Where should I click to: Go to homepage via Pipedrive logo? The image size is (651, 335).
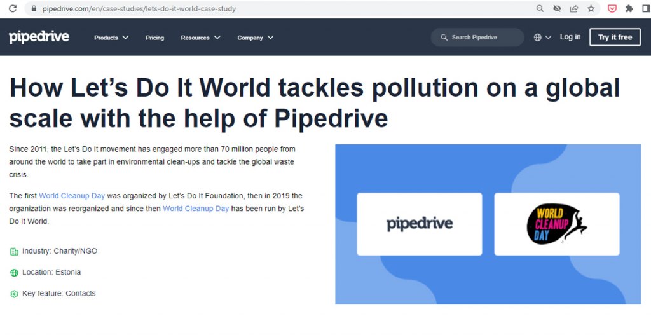[x=39, y=37]
